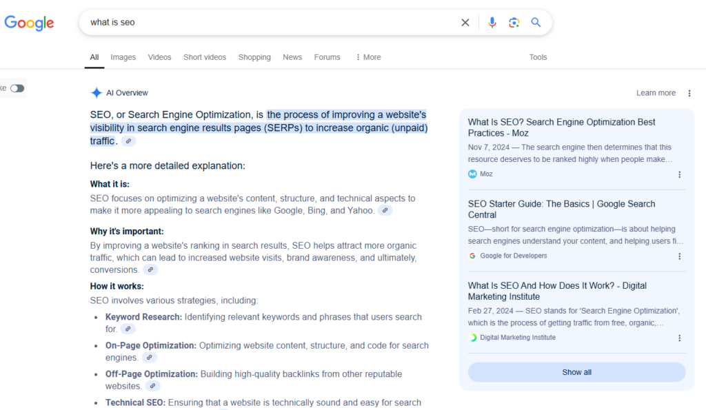Switch to the Images tab
Viewport: 706px width, 410px height.
point(123,57)
